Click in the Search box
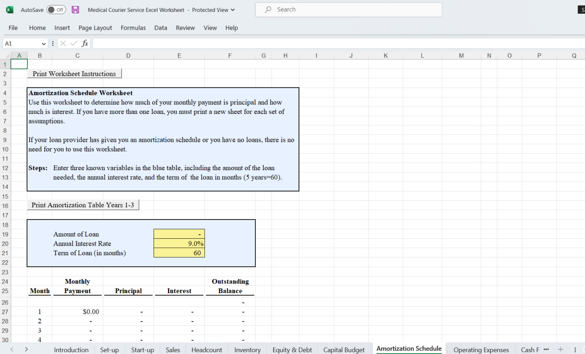Viewport: 585px width, 354px height. pyautogui.click(x=348, y=10)
